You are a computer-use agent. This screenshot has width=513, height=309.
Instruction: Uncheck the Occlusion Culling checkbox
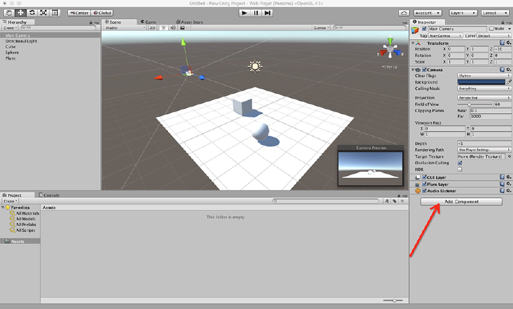(459, 163)
